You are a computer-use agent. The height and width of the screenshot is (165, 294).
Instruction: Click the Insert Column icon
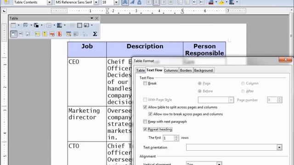45,34
